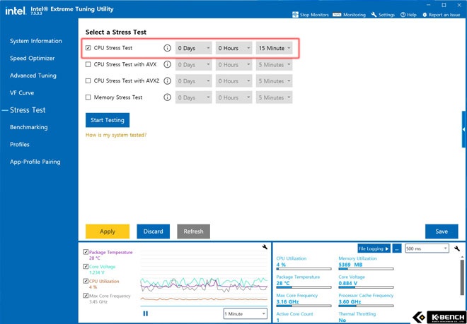Open monitor panel wrench settings

point(457,248)
